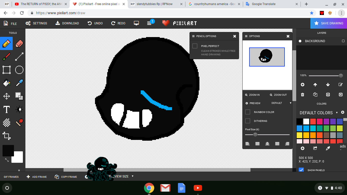Image resolution: width=347 pixels, height=195 pixels.
Task: Swap primary and secondary colors arrow
Action: pos(7,160)
